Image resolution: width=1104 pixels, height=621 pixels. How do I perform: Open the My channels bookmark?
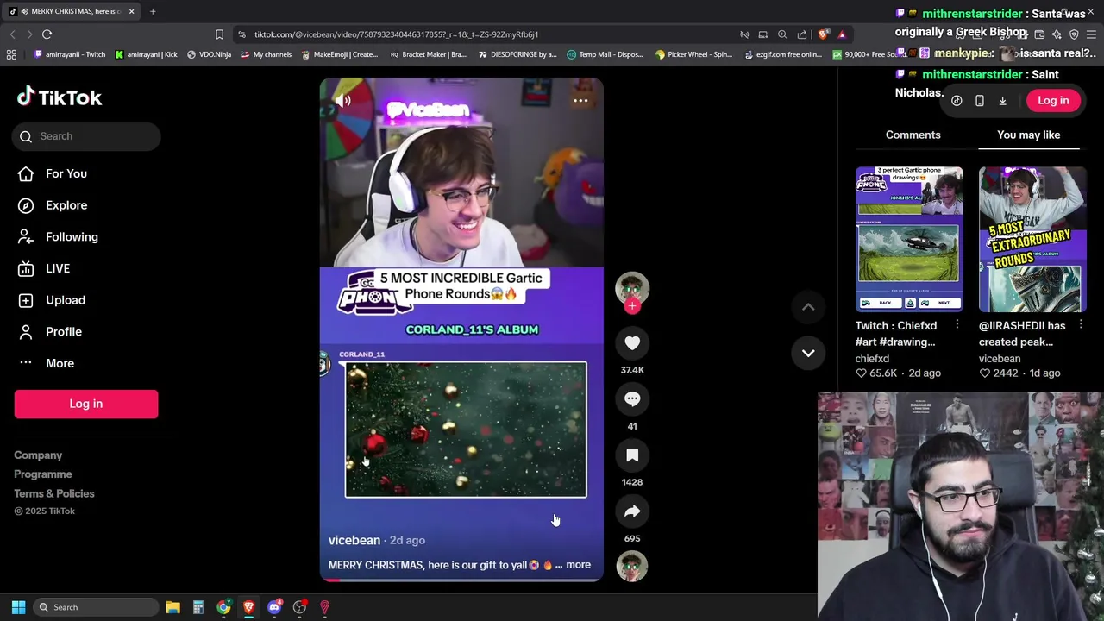point(267,54)
